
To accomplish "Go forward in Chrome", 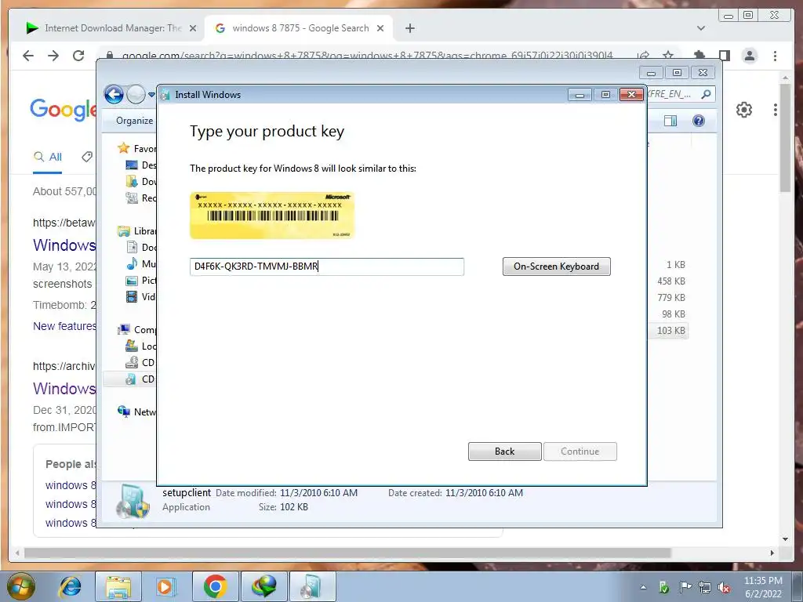I will coord(53,56).
